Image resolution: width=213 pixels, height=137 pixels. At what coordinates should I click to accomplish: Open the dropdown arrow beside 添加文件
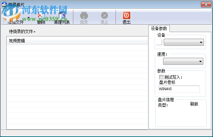[29, 18]
